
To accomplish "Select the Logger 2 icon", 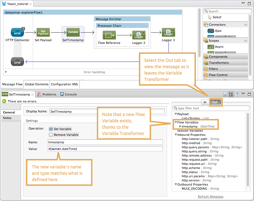I will [x=139, y=35].
